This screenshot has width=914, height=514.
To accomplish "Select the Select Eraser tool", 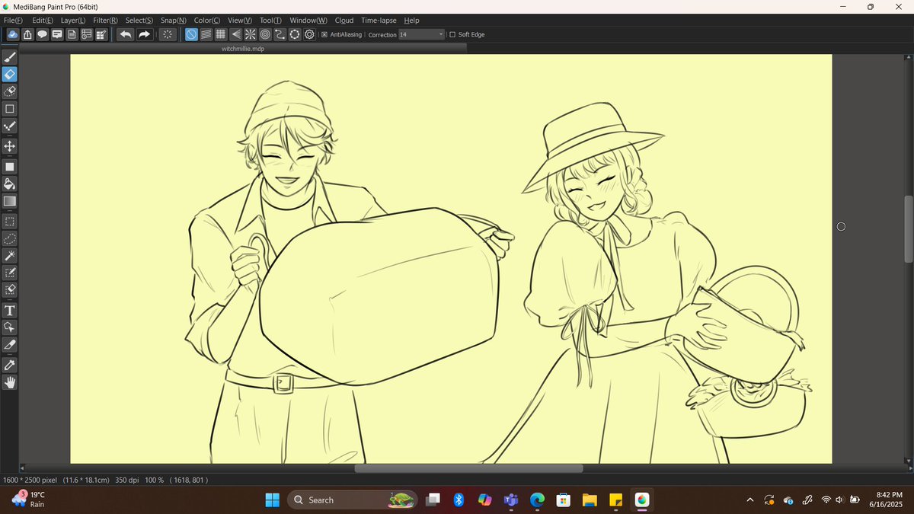I will [x=10, y=289].
